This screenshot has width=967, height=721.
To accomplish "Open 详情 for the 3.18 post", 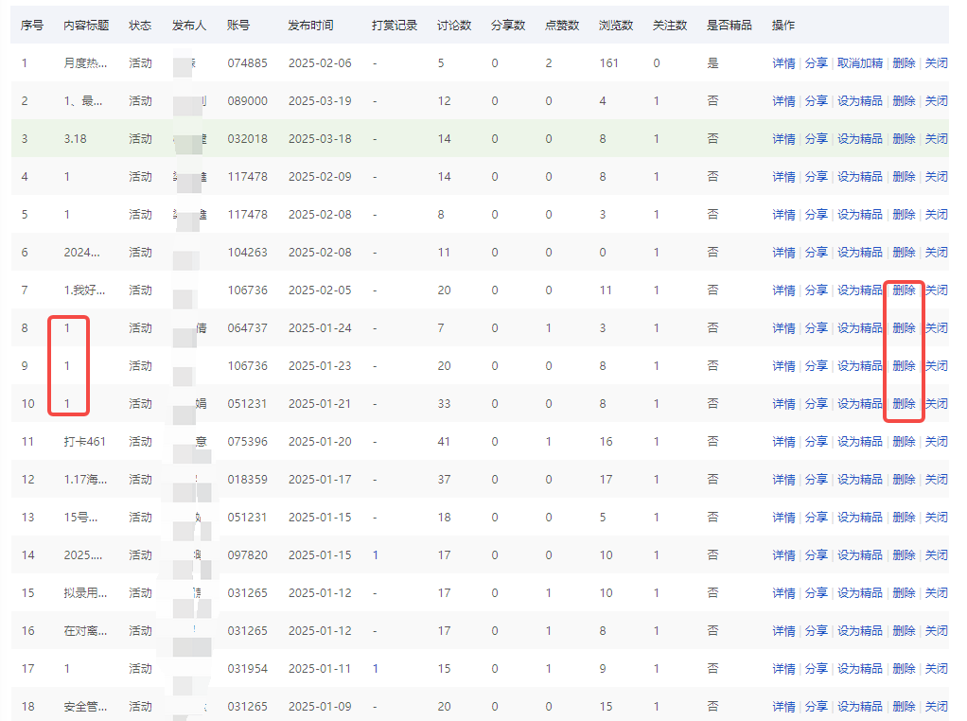I will click(x=783, y=139).
